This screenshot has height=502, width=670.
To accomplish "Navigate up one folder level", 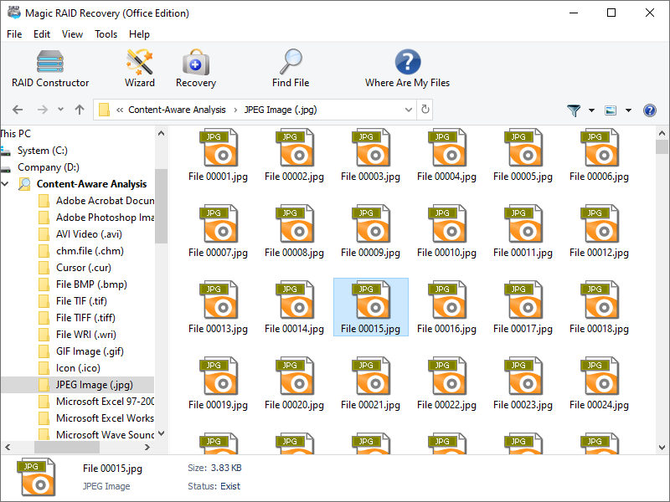I will (x=80, y=110).
